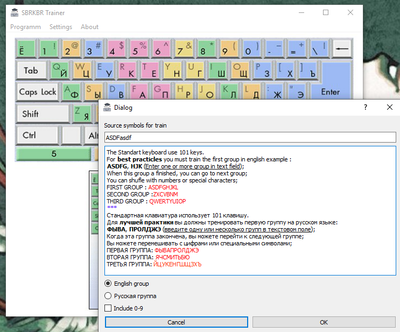The image size is (400, 332).
Task: Click the FIRST GROUP ASDFGHJKL text
Action: pos(142,187)
